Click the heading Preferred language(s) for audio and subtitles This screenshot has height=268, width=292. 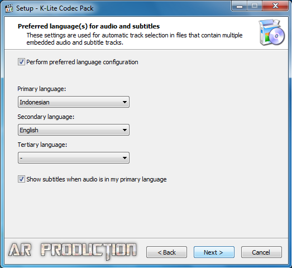[89, 26]
